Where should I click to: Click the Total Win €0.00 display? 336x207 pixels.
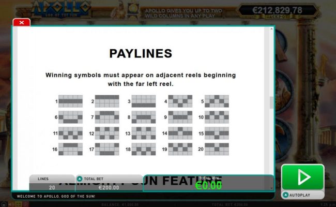point(208,186)
